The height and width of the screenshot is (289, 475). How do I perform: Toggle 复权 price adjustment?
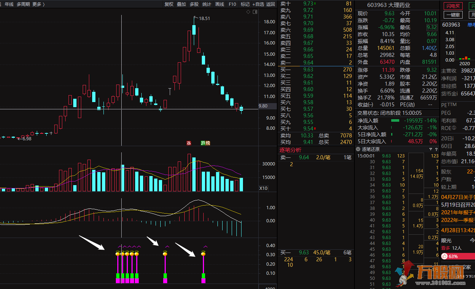(169, 4)
